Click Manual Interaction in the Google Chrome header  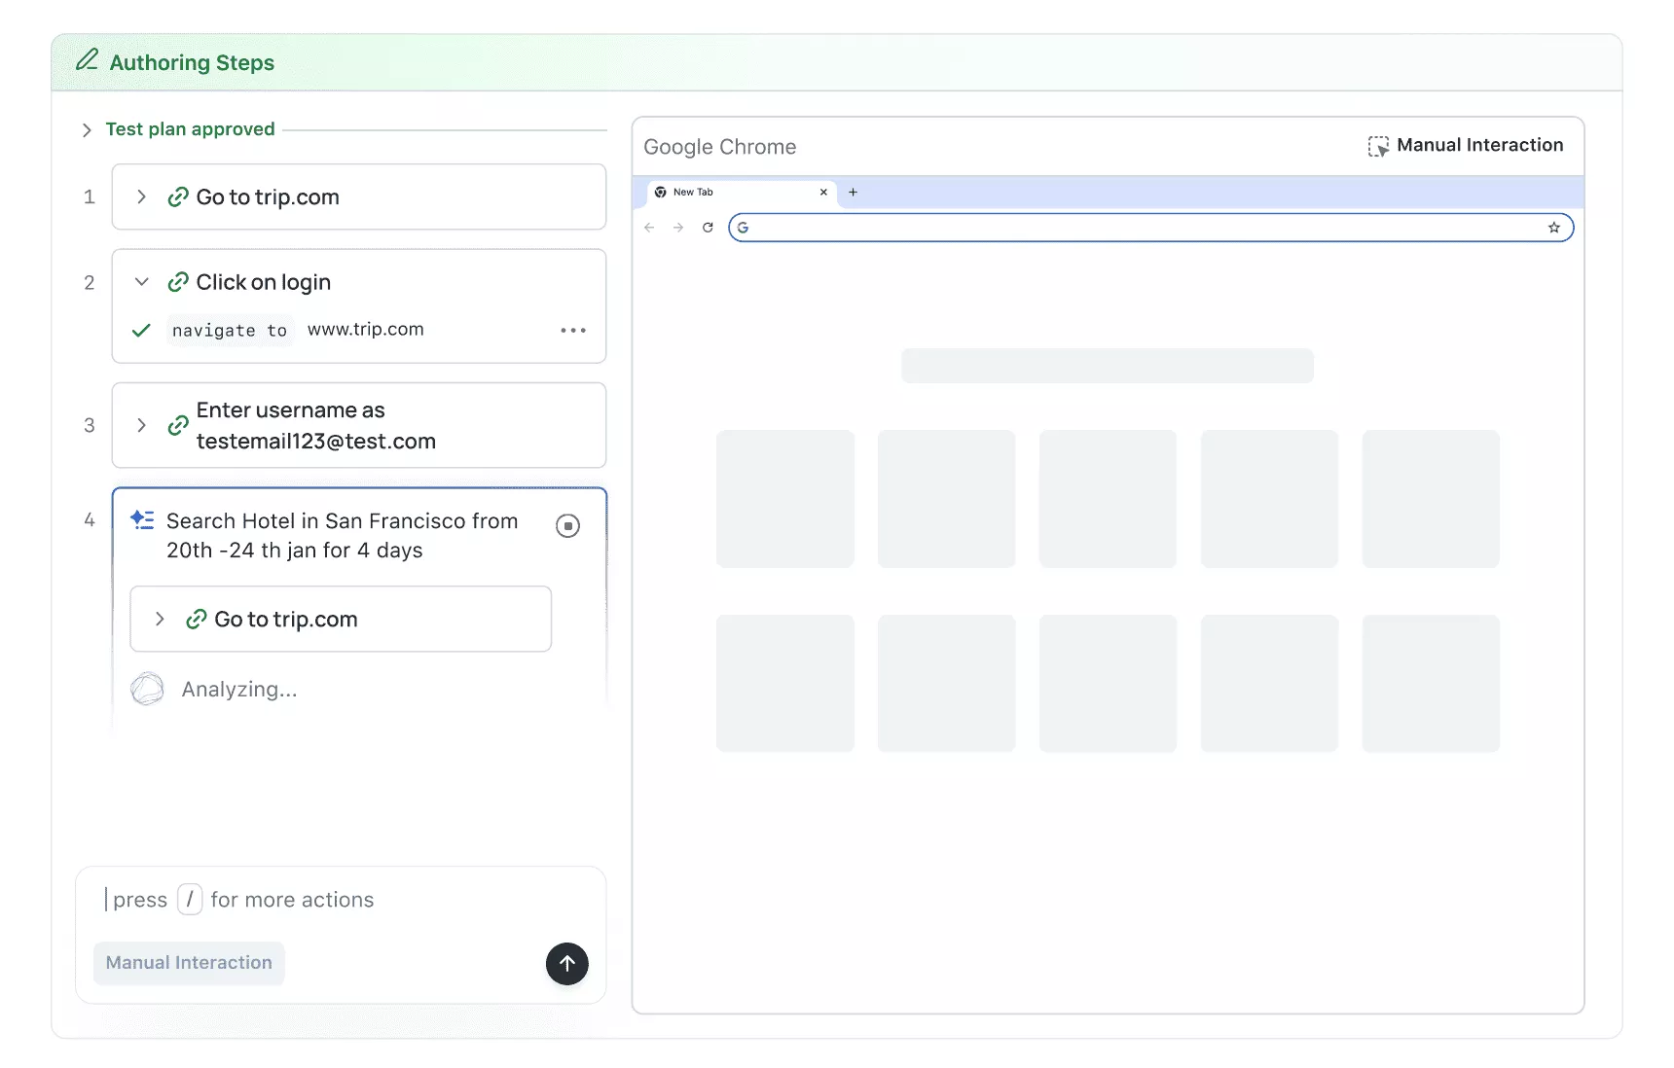click(x=1466, y=146)
